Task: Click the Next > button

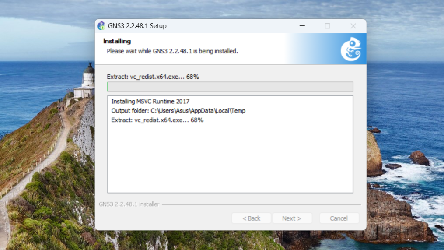Action: tap(292, 218)
